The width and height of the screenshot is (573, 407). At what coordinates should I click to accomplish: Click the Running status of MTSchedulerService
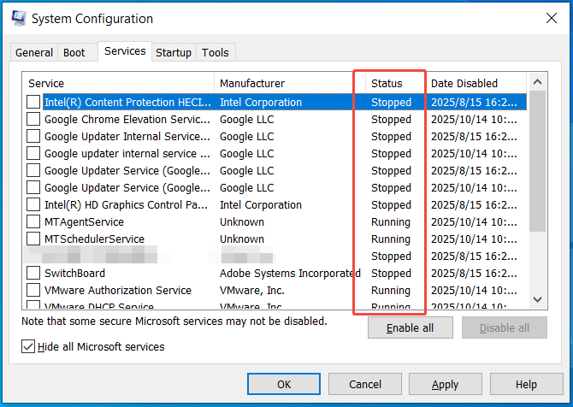point(391,239)
